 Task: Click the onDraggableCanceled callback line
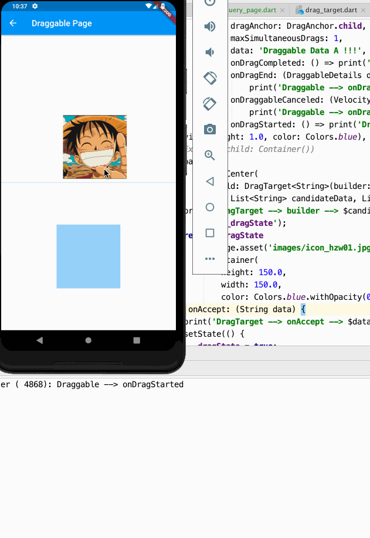[300, 100]
